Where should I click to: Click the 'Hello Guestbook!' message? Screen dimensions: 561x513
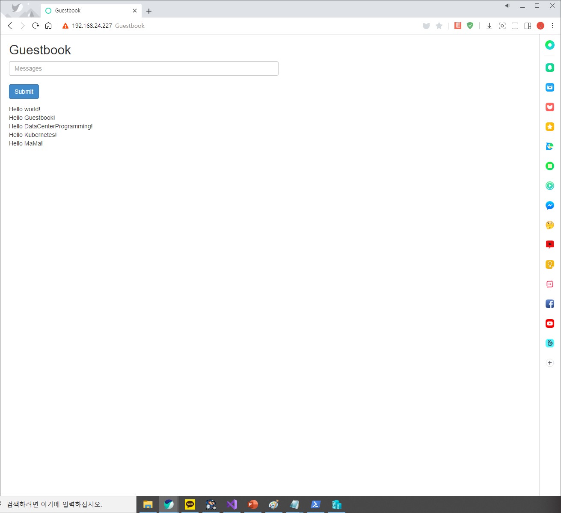[x=32, y=118]
